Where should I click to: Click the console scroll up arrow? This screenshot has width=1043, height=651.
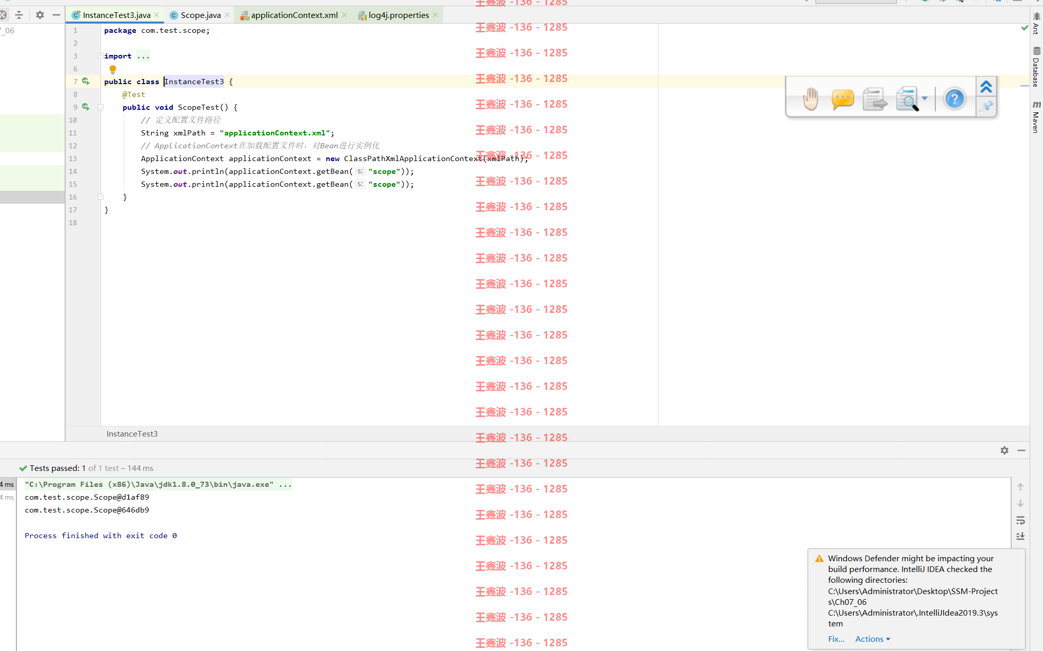(1020, 487)
